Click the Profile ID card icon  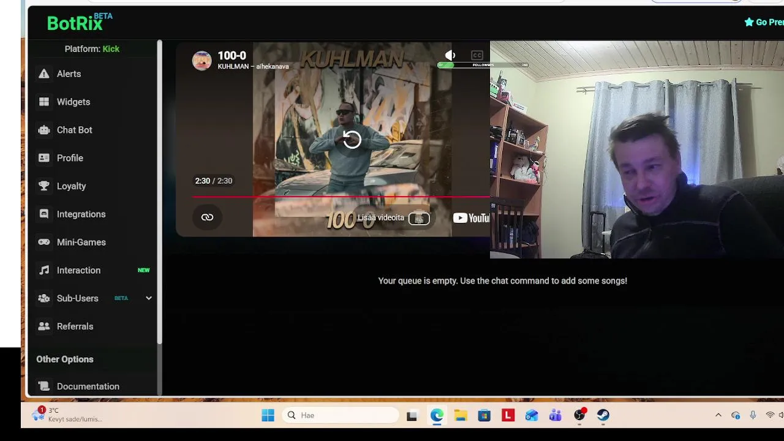[44, 158]
